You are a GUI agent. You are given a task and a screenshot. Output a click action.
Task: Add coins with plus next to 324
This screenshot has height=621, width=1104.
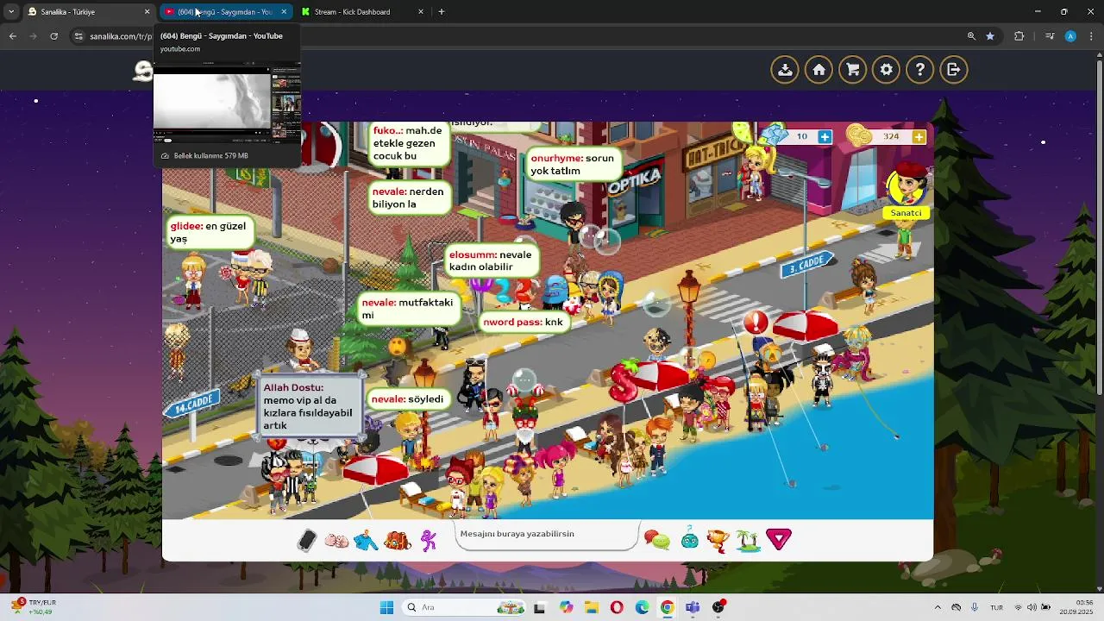(x=919, y=136)
